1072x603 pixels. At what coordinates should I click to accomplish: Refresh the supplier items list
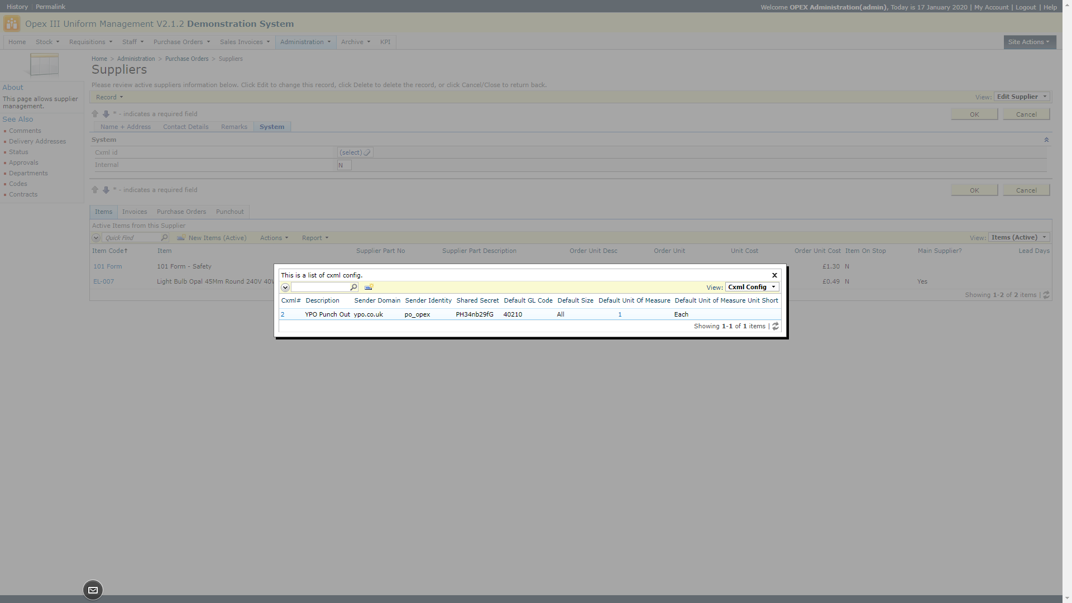click(x=1046, y=295)
